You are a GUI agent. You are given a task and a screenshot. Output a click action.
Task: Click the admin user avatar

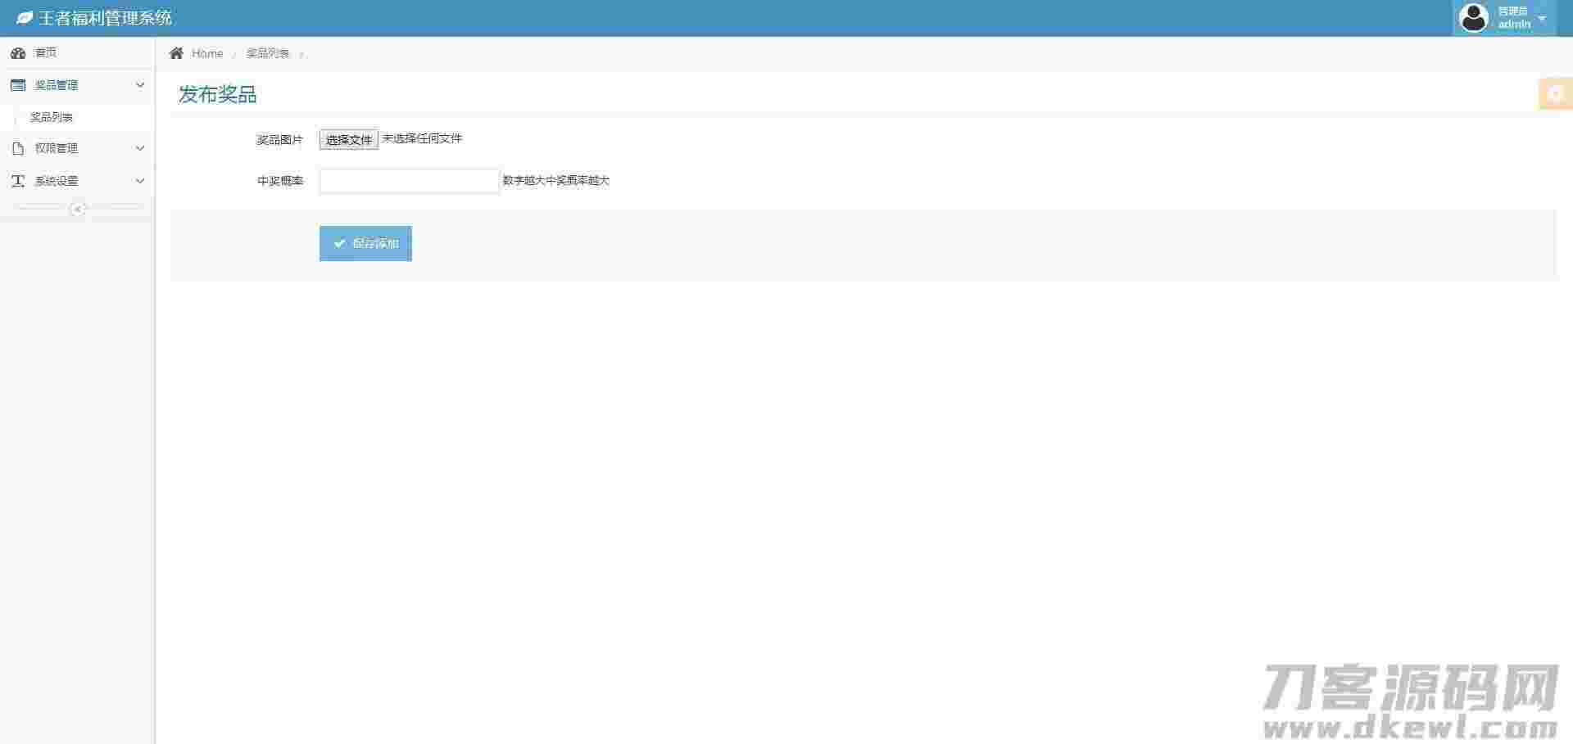click(x=1474, y=18)
